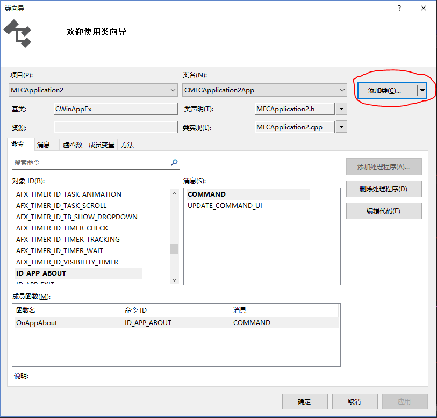The image size is (437, 418).
Task: Switch to the 成员变量 tab
Action: point(102,145)
